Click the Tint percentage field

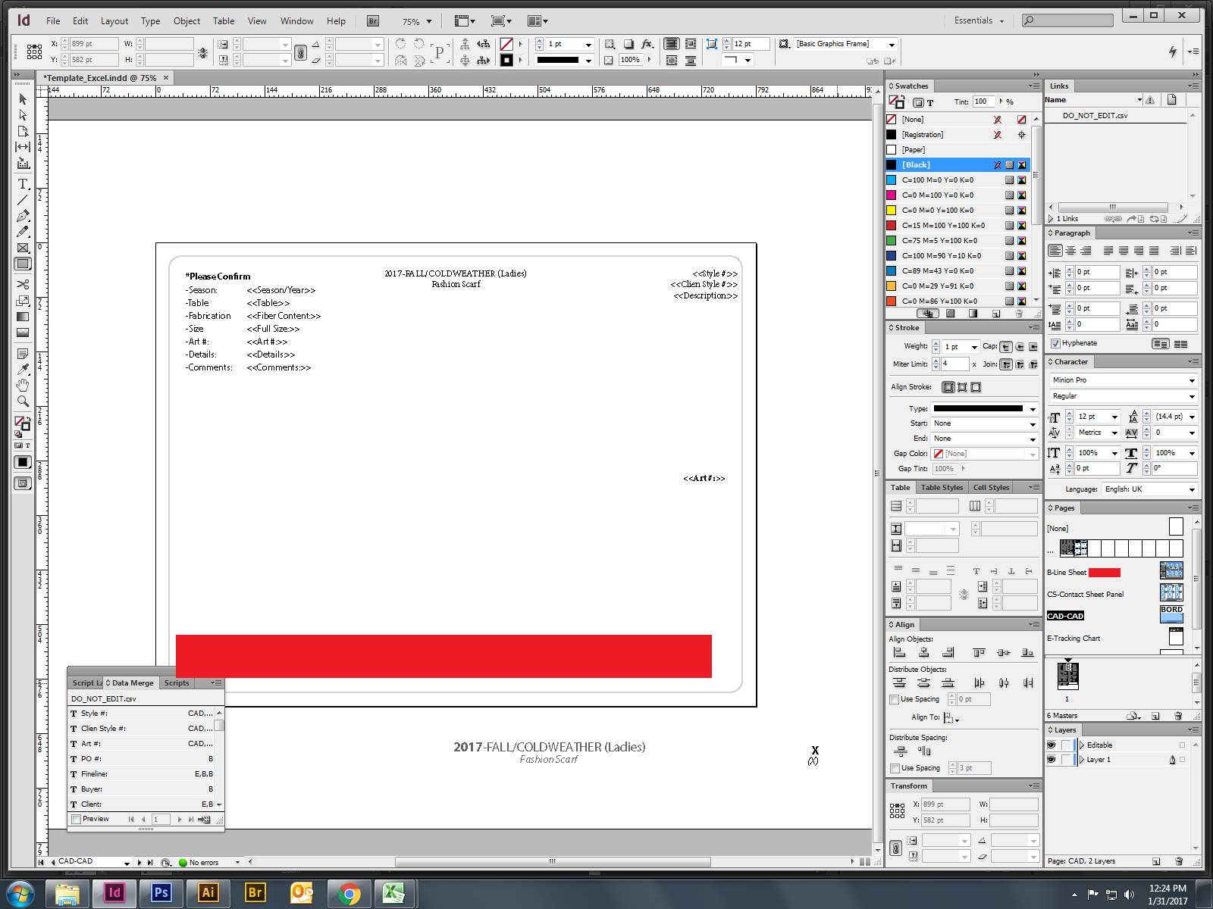point(984,102)
